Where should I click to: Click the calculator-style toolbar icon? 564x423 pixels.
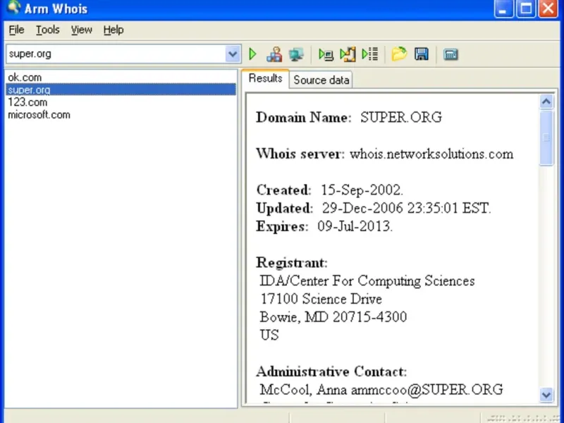pyautogui.click(x=450, y=55)
